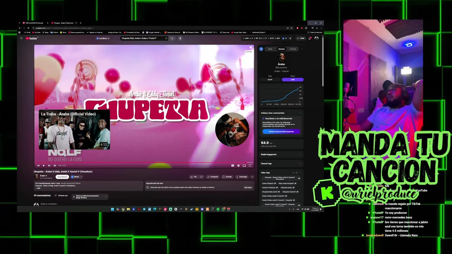Switch the player to theater mode

click(x=244, y=165)
